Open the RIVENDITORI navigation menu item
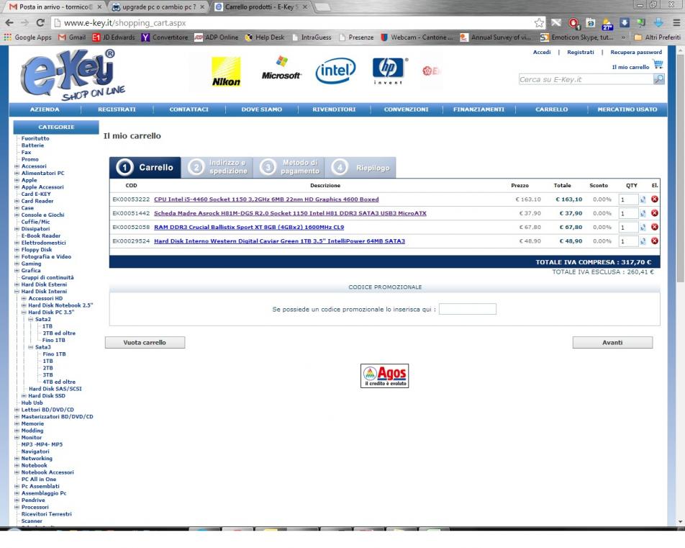Viewport: 685px width, 548px height. pyautogui.click(x=334, y=109)
